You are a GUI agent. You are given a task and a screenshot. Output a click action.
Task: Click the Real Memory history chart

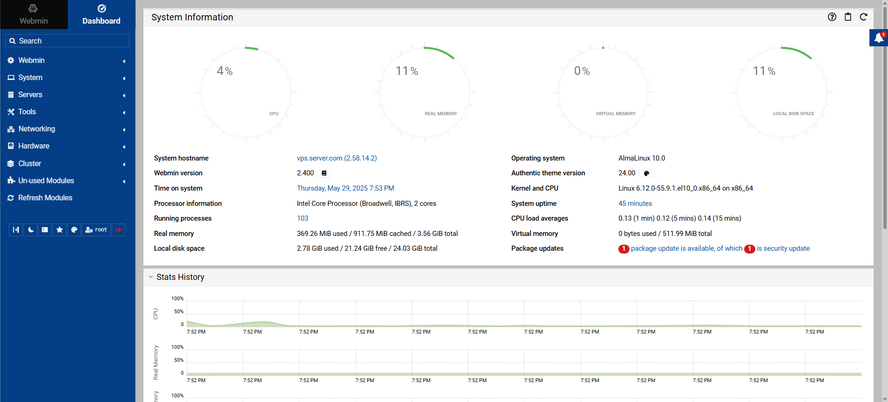(x=524, y=363)
